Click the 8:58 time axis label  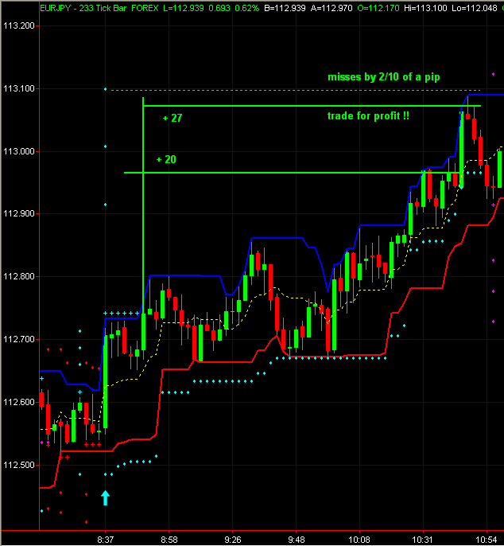[x=169, y=540]
